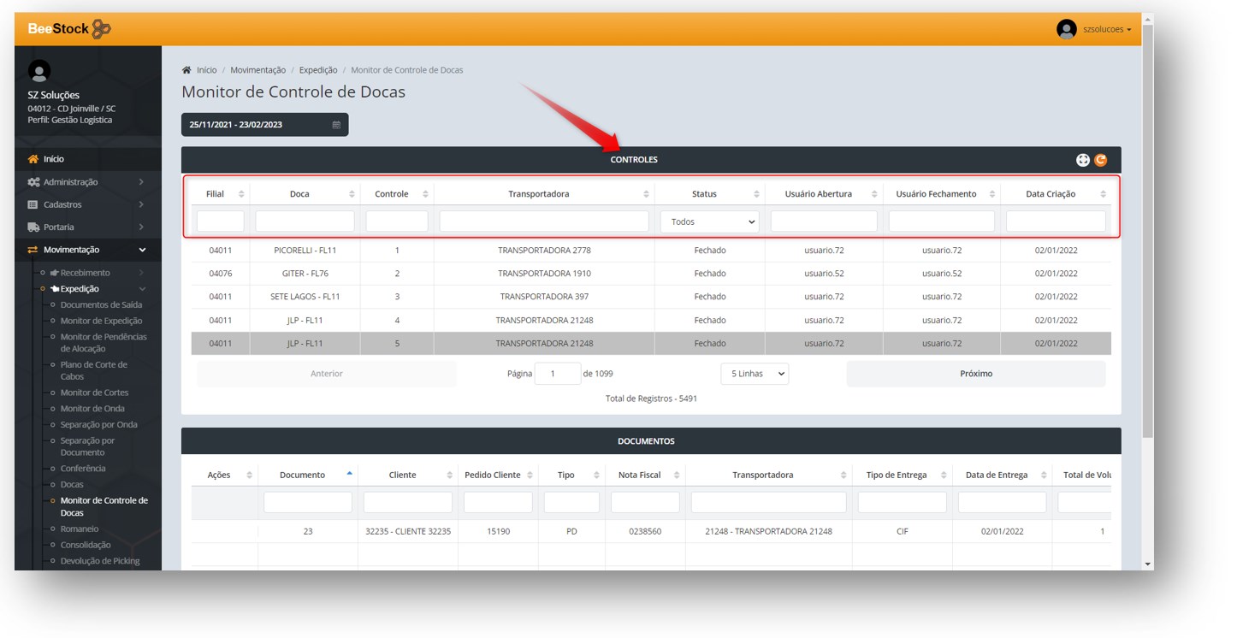
Task: Select Romaneio from the sidebar menu
Action: (x=80, y=529)
